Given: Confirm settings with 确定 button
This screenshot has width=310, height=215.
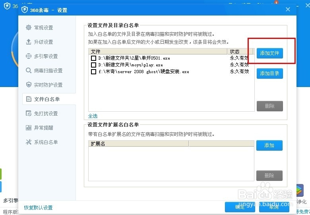Looking at the screenshot, I should (240, 207).
